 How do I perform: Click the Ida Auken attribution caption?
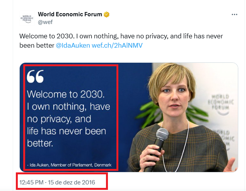pos(69,165)
